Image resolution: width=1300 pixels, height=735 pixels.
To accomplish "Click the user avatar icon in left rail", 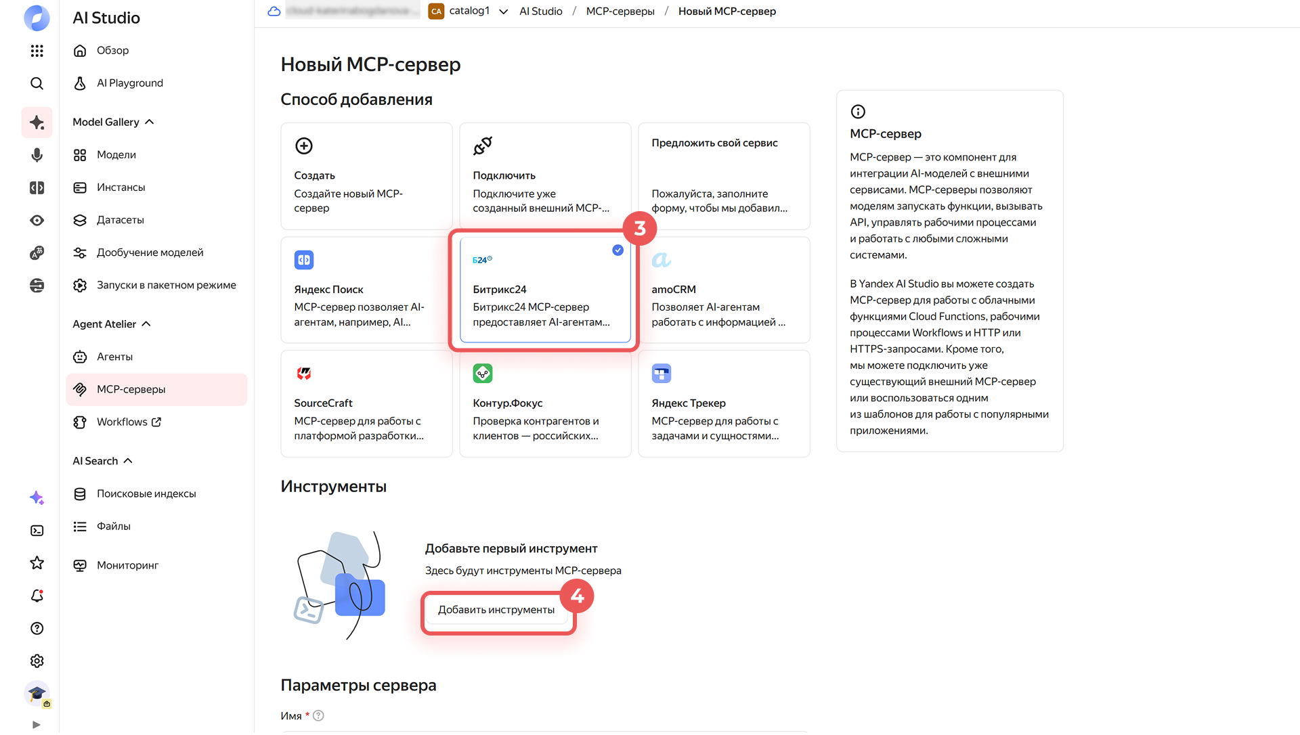I will [x=37, y=694].
